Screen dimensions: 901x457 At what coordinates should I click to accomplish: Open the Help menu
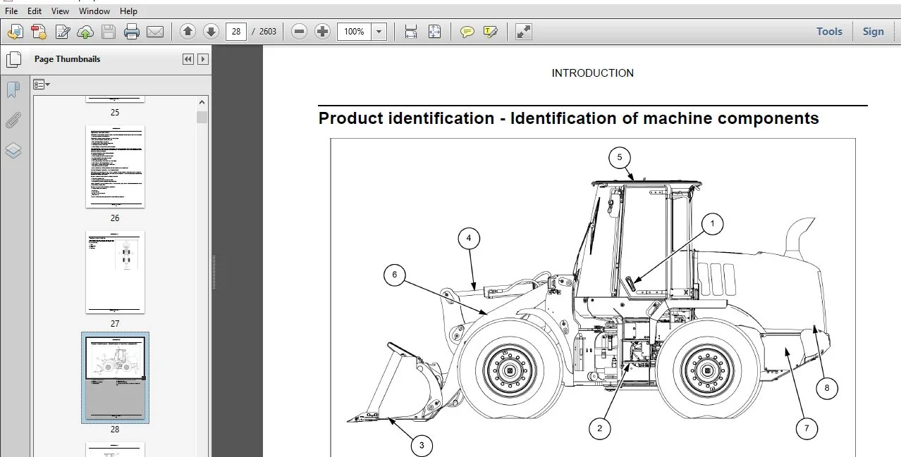[129, 11]
